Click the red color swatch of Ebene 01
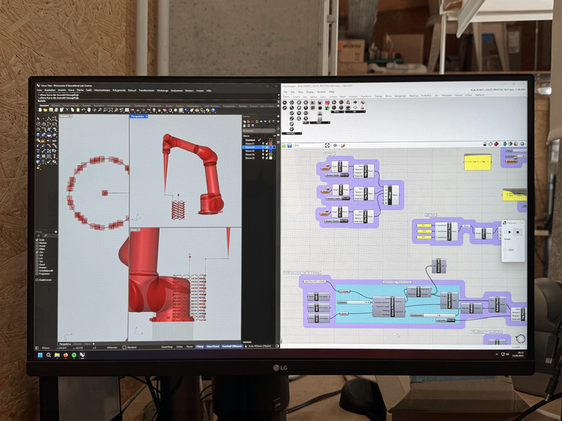 270,144
